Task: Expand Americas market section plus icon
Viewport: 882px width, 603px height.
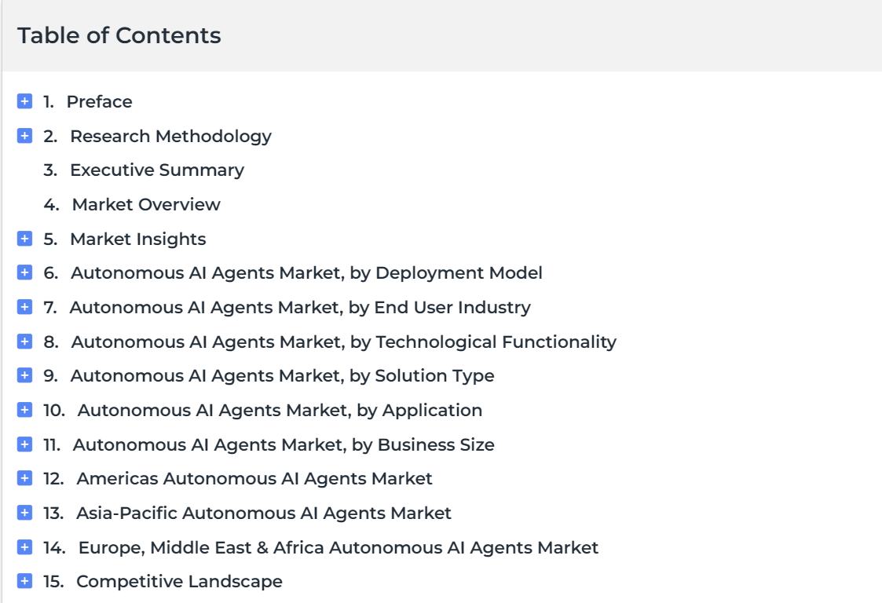Action: (x=25, y=478)
